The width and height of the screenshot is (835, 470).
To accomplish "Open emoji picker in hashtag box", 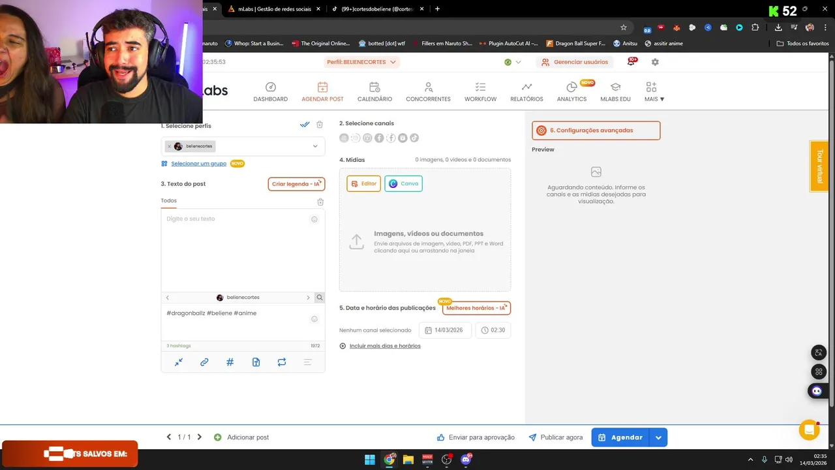I will [x=314, y=319].
